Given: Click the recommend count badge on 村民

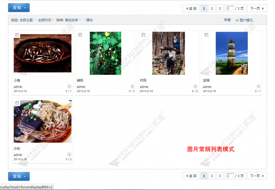Looking at the screenshot, I should [x=195, y=87].
